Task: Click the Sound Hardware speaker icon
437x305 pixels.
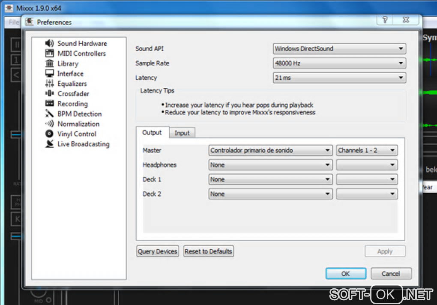Action: point(49,43)
